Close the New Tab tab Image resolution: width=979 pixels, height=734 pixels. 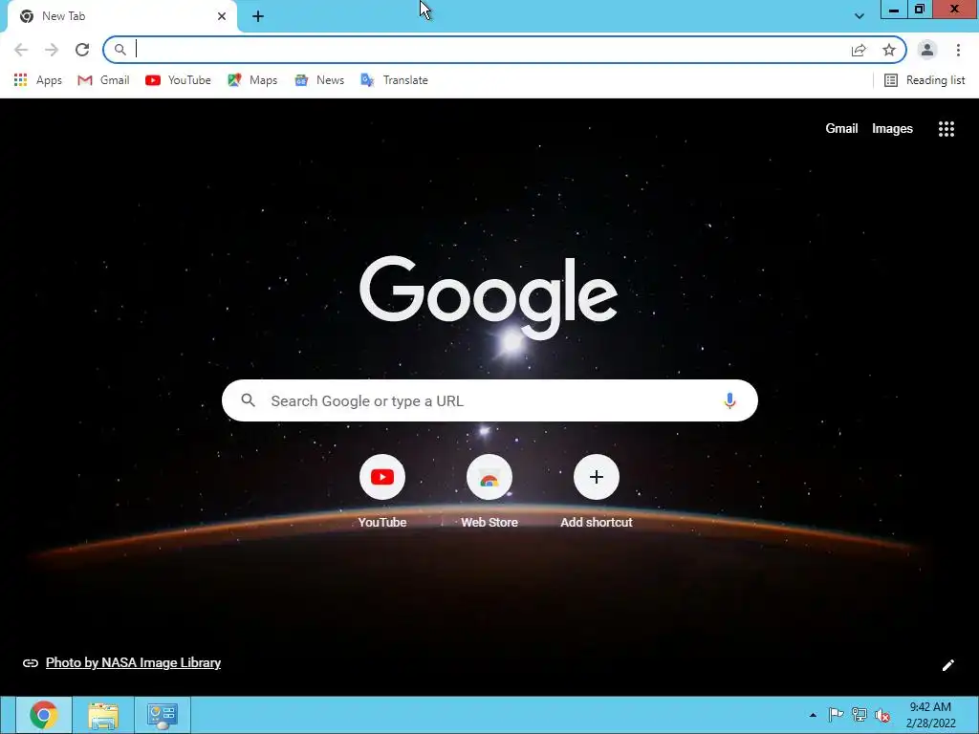tap(222, 16)
